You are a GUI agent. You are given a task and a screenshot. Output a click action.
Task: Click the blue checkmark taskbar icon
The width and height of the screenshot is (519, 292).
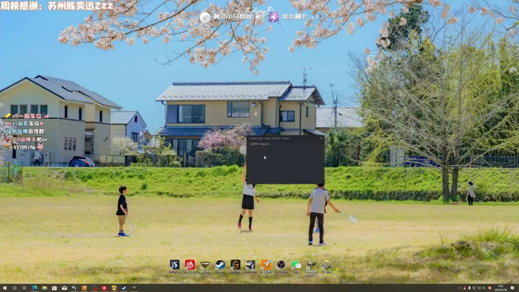pyautogui.click(x=124, y=288)
